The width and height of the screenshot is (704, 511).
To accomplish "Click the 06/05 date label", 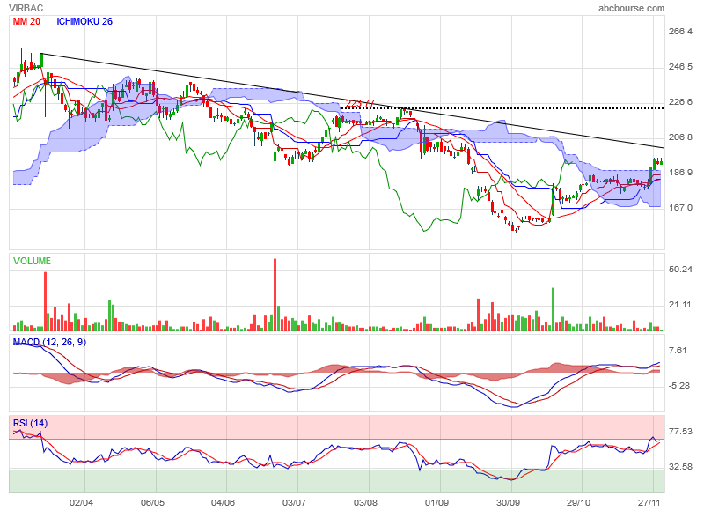I will (152, 502).
